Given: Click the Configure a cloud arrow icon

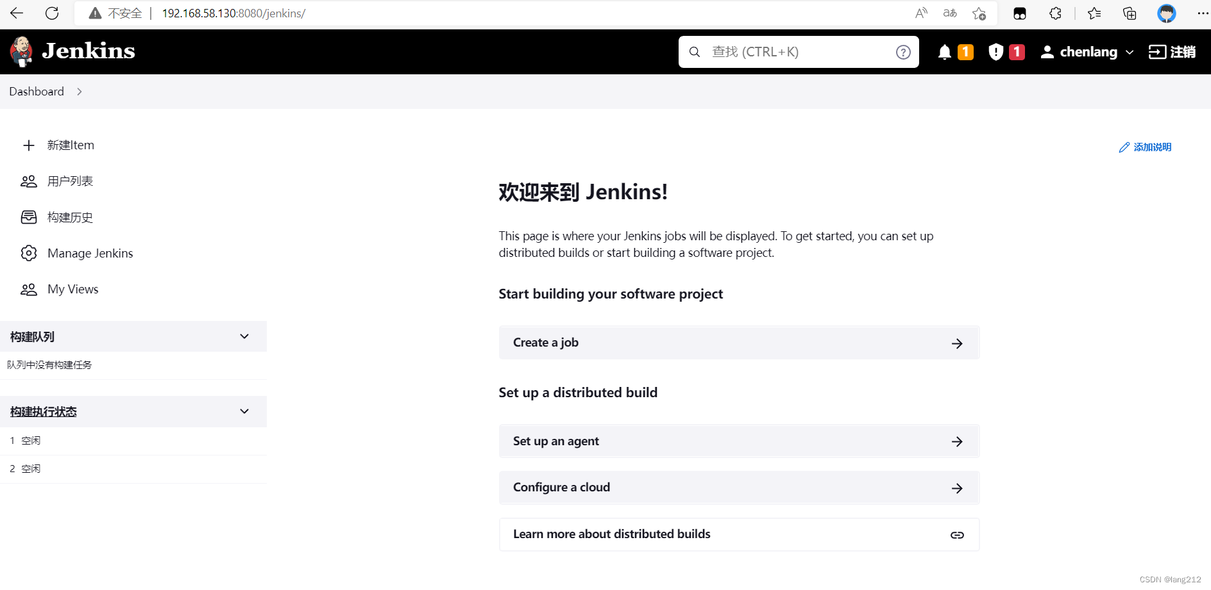Looking at the screenshot, I should [x=957, y=488].
